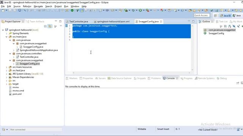The width and height of the screenshot is (243, 136).
Task: Expand the target folder
Action: pyautogui.click(x=6, y=84)
